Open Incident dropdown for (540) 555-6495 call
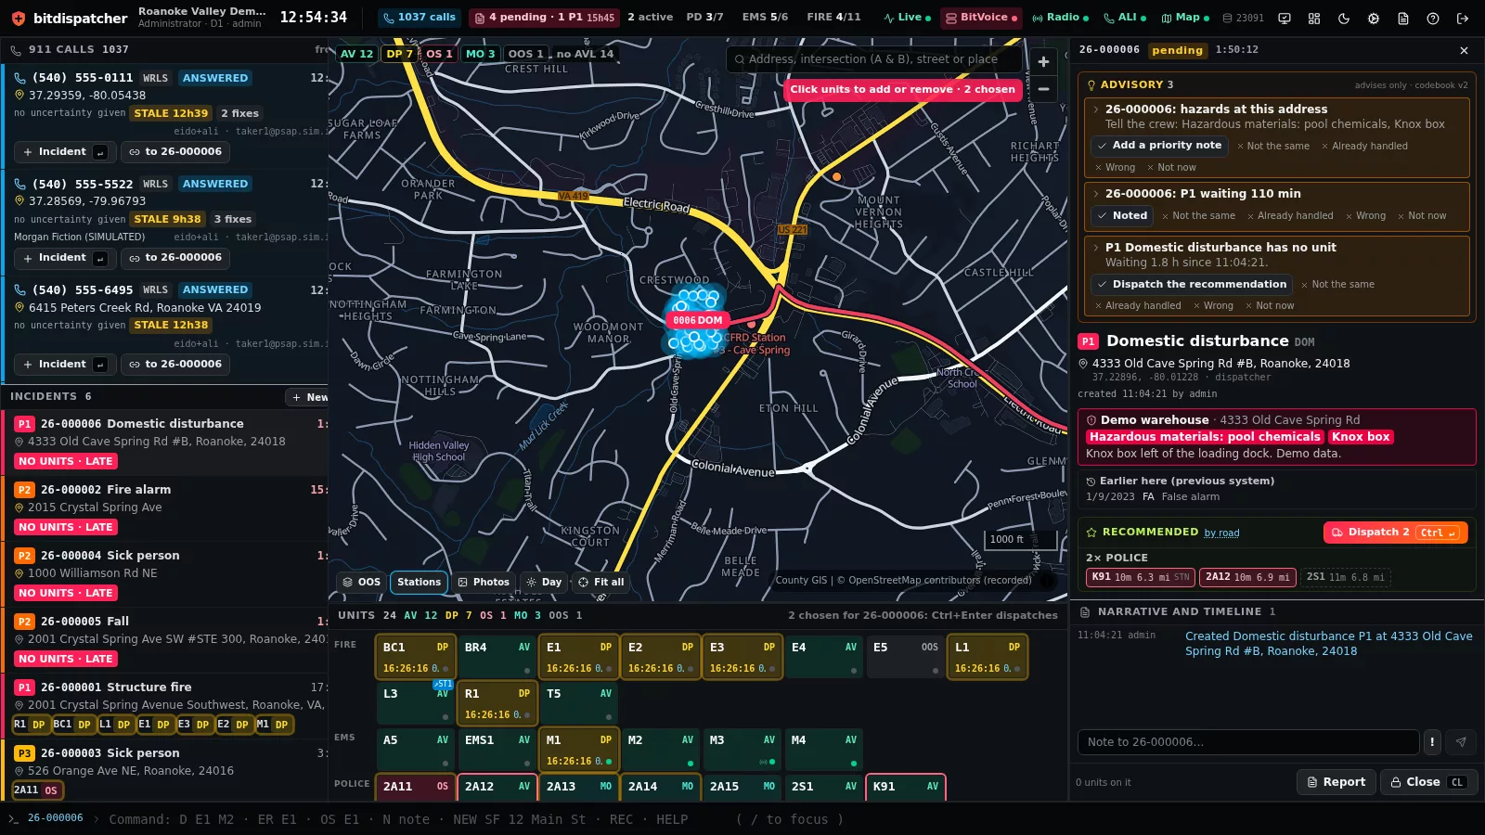The image size is (1485, 835). 64,365
